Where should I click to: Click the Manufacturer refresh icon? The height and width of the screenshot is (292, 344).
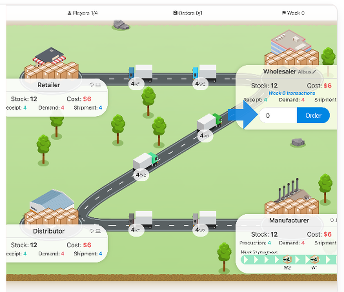click(x=332, y=220)
